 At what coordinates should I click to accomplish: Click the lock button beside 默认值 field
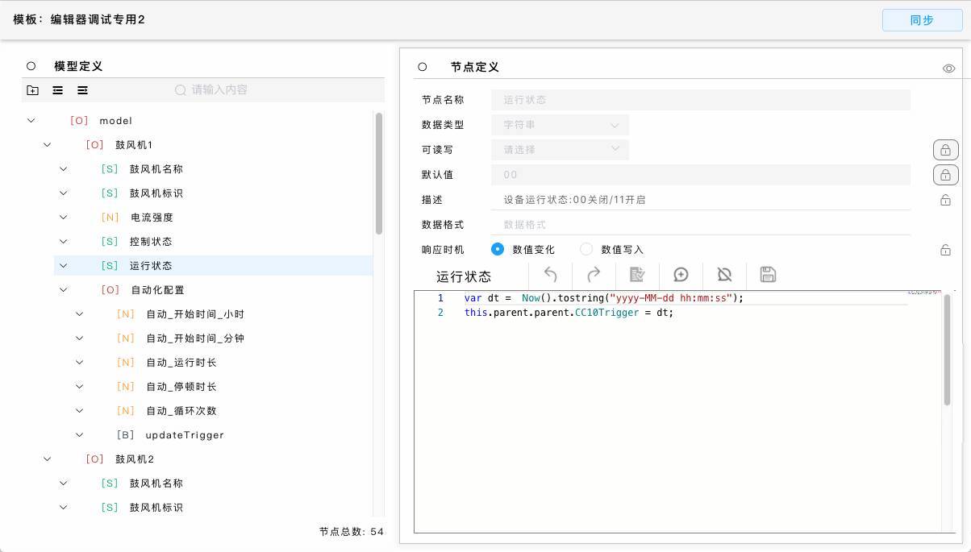click(945, 175)
